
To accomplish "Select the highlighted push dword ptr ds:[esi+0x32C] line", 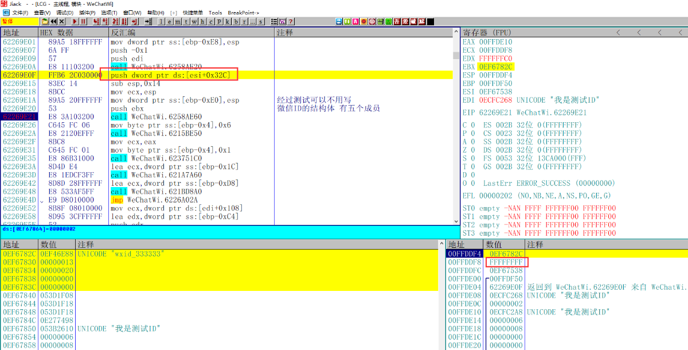I will click(226, 75).
